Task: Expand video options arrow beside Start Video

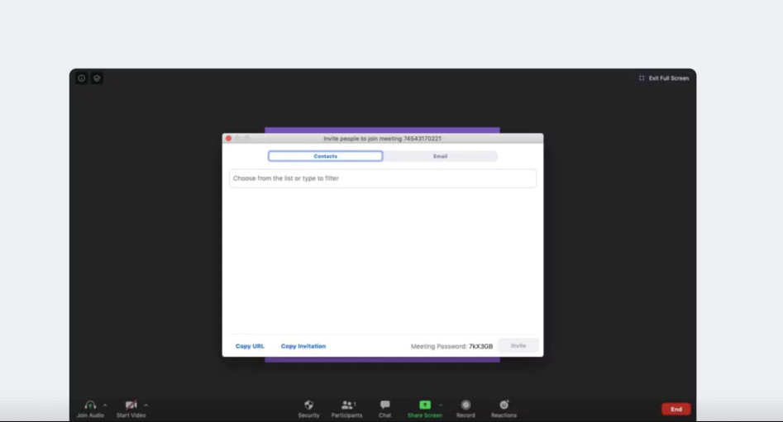Action: tap(146, 405)
